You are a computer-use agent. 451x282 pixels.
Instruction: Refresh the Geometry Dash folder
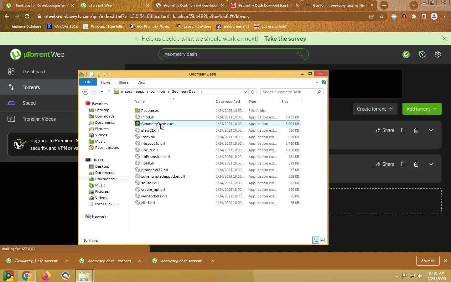[x=252, y=92]
